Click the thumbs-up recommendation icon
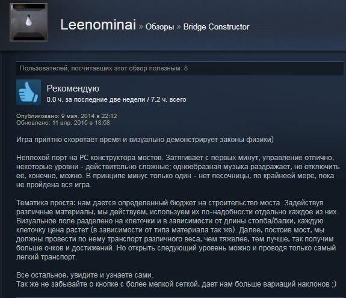Viewport: 346px width, 298px height. click(x=28, y=92)
